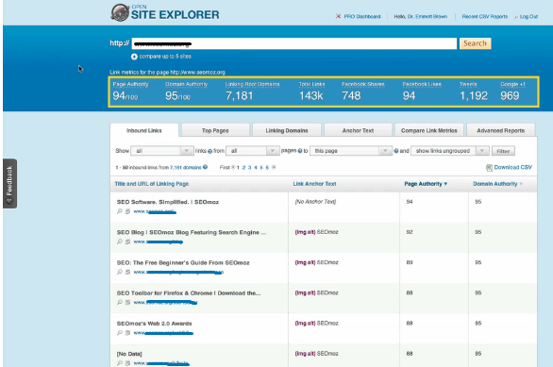Click page icon under SEO Blog row
This screenshot has width=553, height=367.
point(127,242)
